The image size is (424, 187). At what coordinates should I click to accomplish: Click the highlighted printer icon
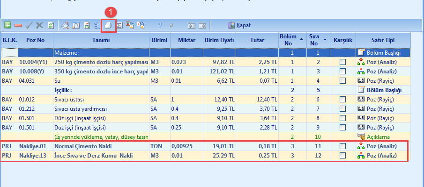tap(108, 25)
